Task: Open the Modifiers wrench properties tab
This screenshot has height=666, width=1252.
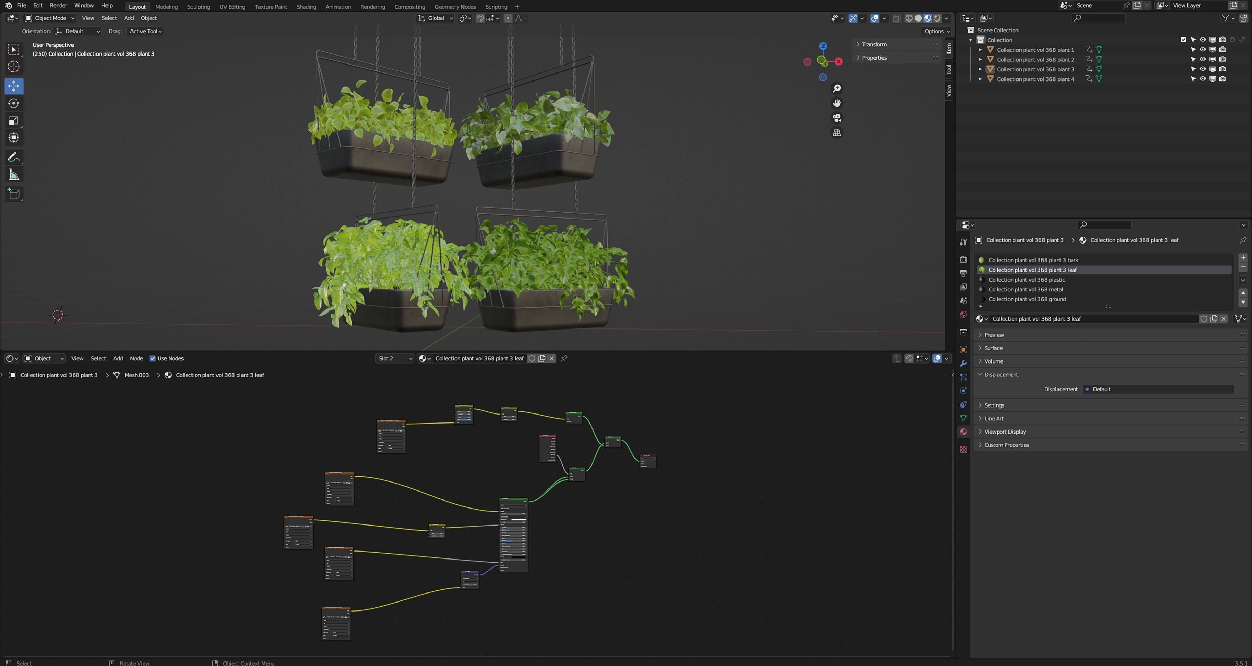Action: [963, 364]
